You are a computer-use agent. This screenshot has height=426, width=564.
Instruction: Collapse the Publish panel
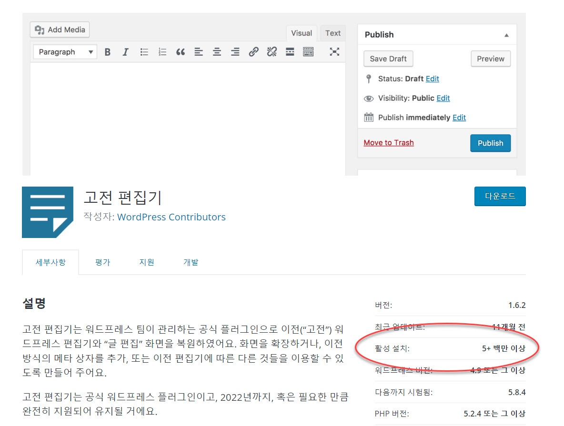point(506,34)
